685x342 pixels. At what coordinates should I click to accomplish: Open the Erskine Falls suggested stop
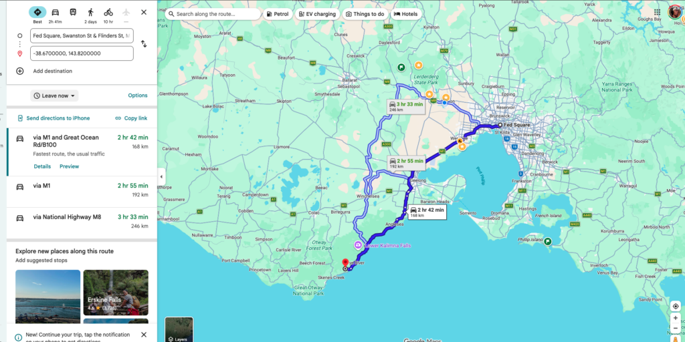coord(116,293)
